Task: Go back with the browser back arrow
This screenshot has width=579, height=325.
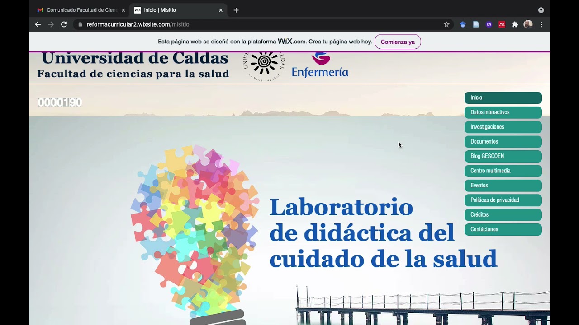Action: (x=38, y=24)
